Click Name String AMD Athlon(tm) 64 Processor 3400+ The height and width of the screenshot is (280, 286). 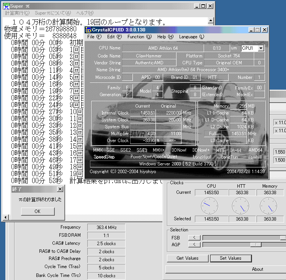193,70
